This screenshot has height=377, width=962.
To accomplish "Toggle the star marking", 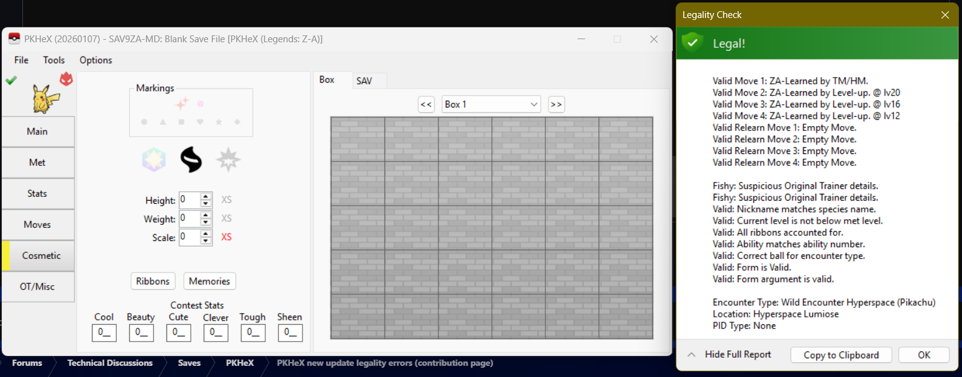I will (219, 122).
